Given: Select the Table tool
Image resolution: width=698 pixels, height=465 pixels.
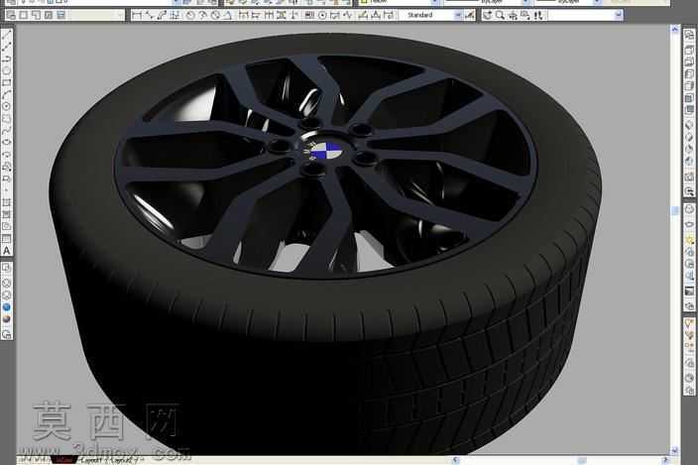Looking at the screenshot, I should [x=7, y=239].
